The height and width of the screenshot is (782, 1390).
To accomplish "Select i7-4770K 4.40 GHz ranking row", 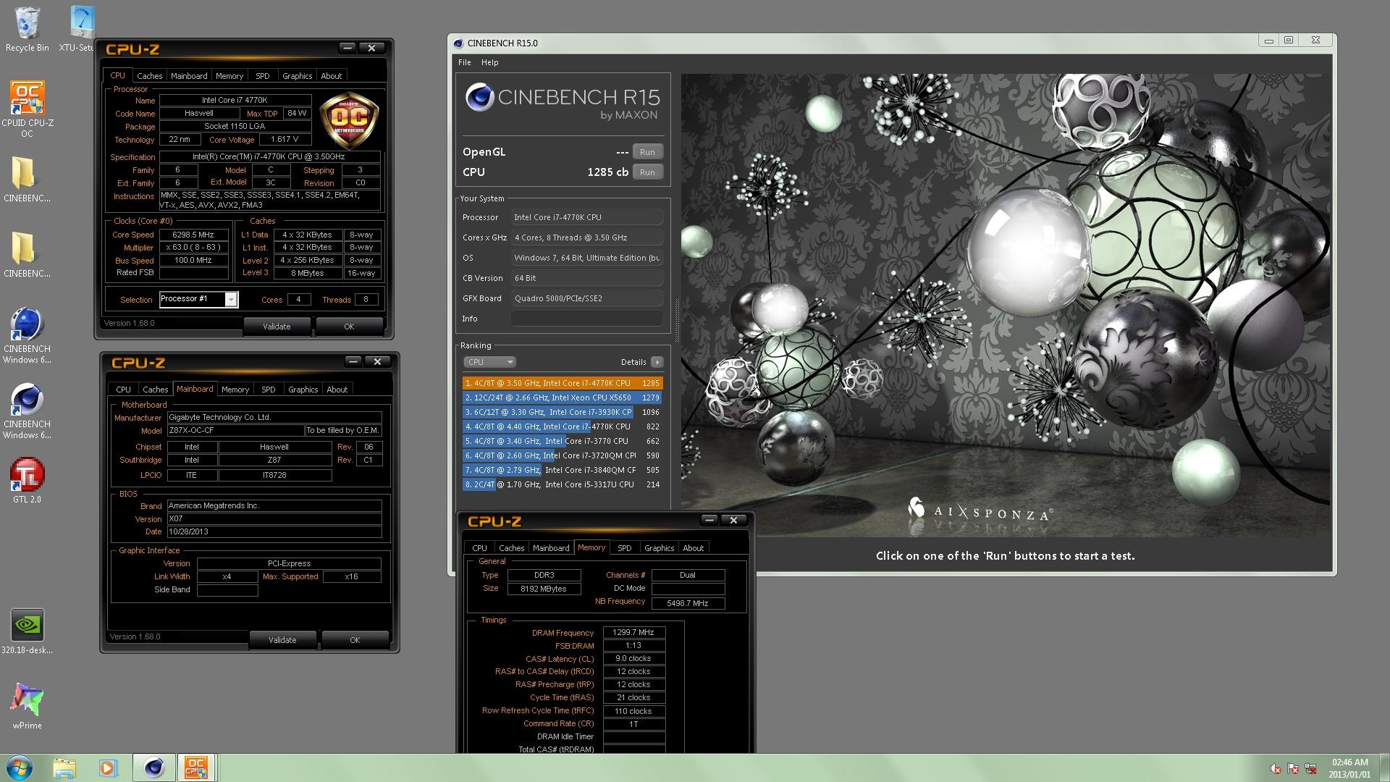I will 562,426.
